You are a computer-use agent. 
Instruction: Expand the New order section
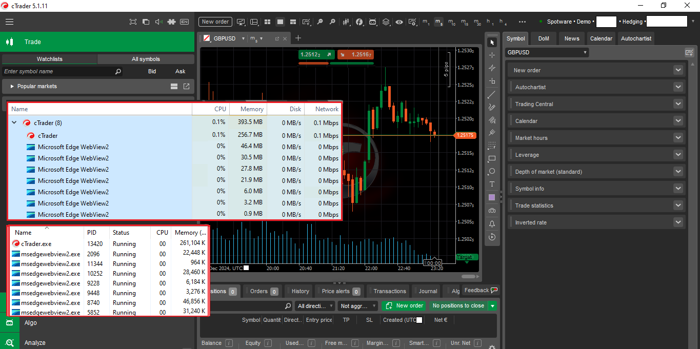click(678, 70)
